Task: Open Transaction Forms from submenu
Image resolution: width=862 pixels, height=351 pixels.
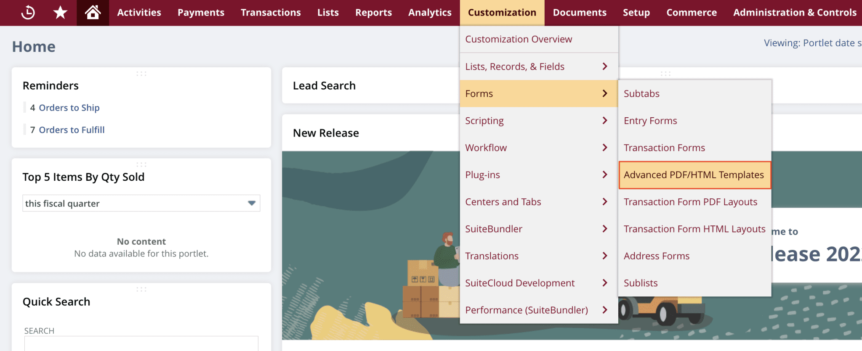Action: pos(664,148)
